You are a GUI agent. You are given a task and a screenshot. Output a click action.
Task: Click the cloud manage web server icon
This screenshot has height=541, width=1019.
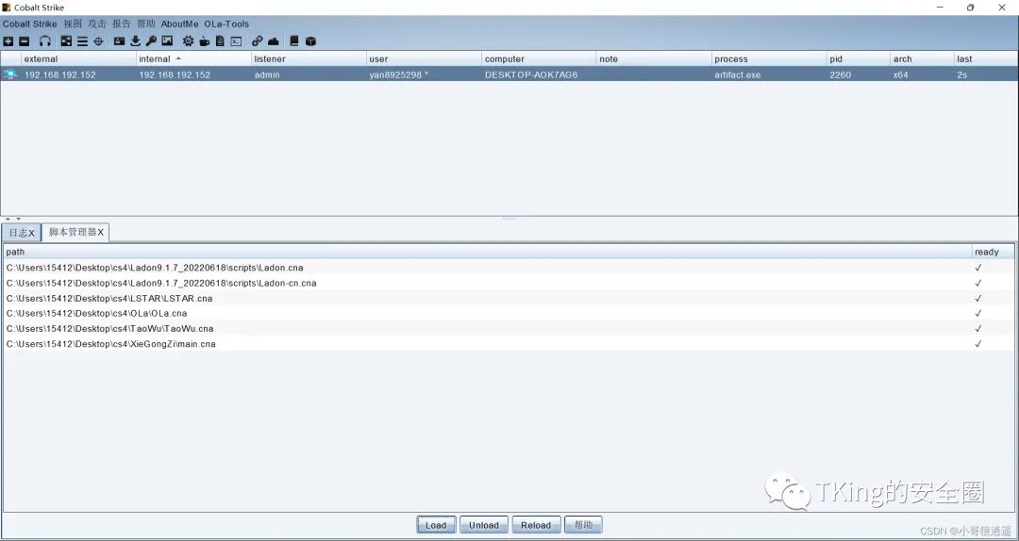coord(274,41)
